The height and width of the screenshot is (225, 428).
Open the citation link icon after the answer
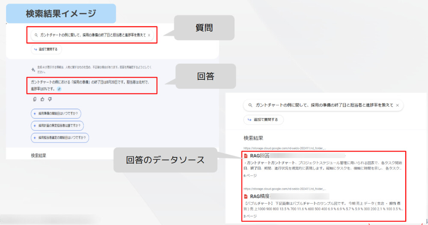(59, 89)
